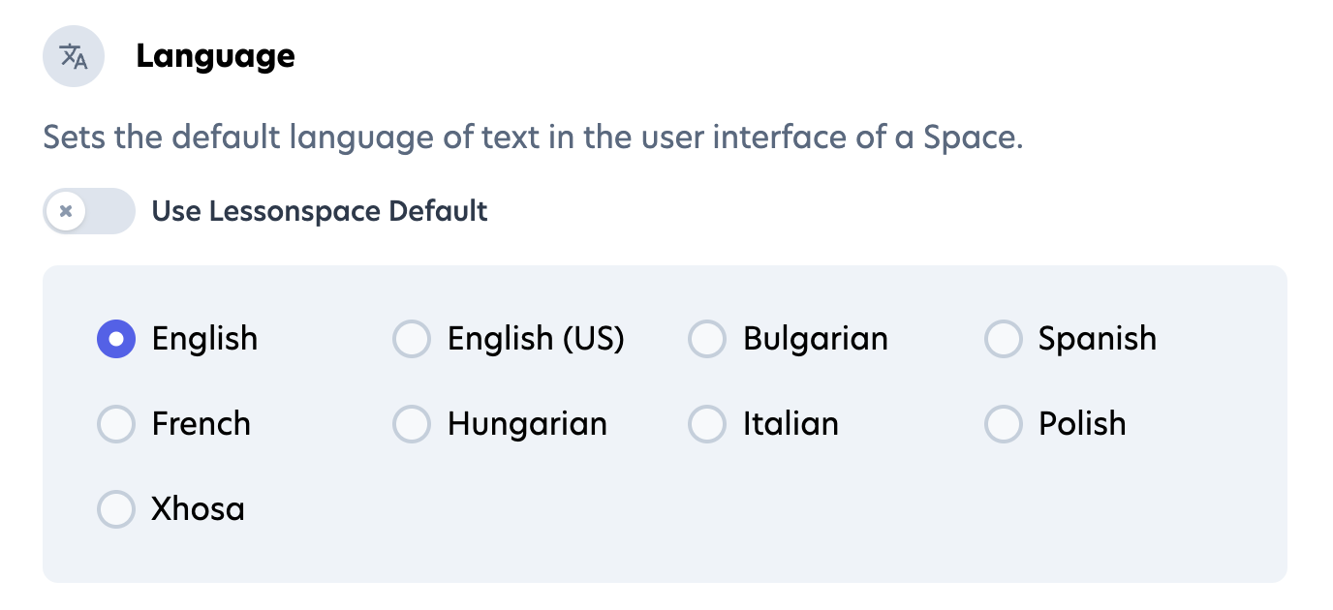Click the 'Use Lessonspace Default' label text
This screenshot has width=1333, height=610.
tap(320, 211)
